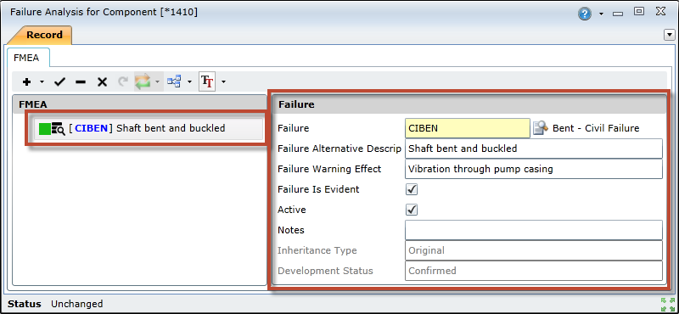679x314 pixels.
Task: Click the TT text size icon
Action: [207, 81]
